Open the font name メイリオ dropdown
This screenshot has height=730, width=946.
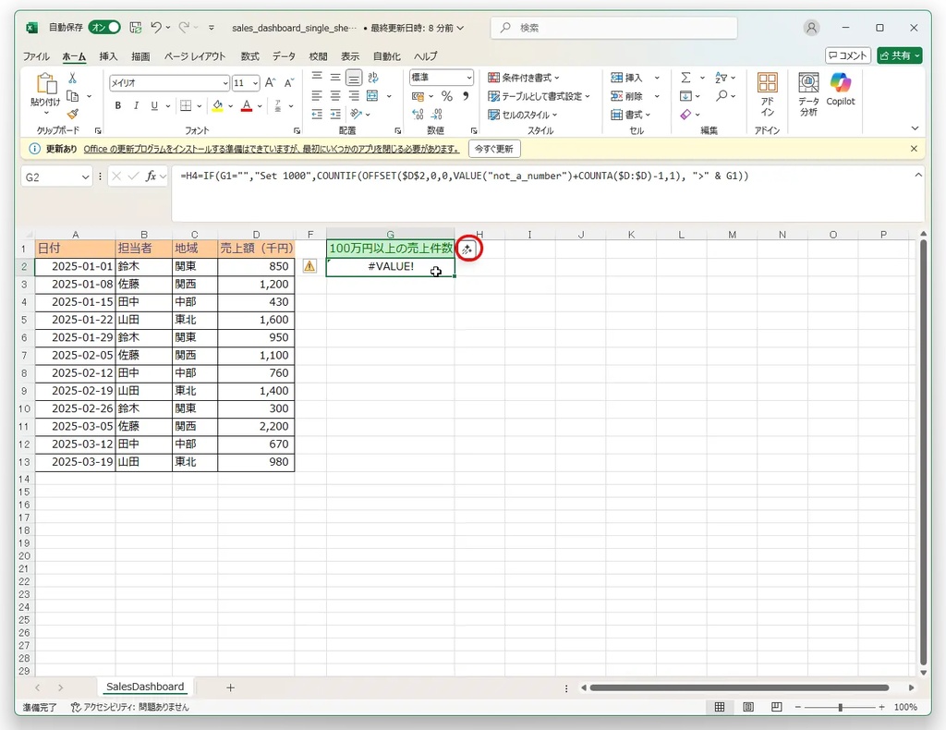(x=224, y=83)
